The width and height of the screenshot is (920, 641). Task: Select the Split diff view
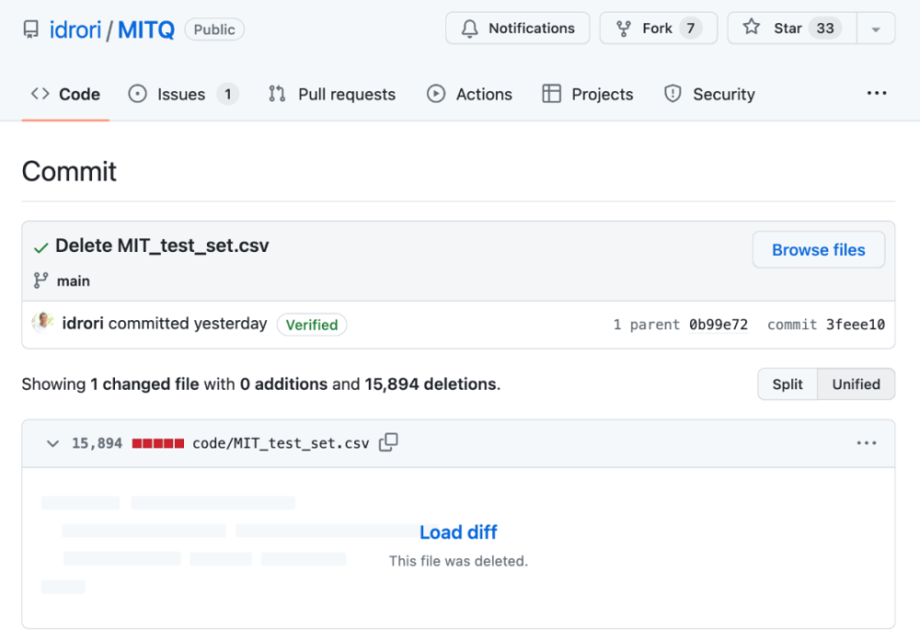point(788,384)
